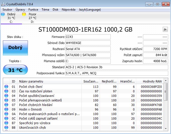Open the Soubor menu
The image size is (171, 134).
[x=7, y=10]
